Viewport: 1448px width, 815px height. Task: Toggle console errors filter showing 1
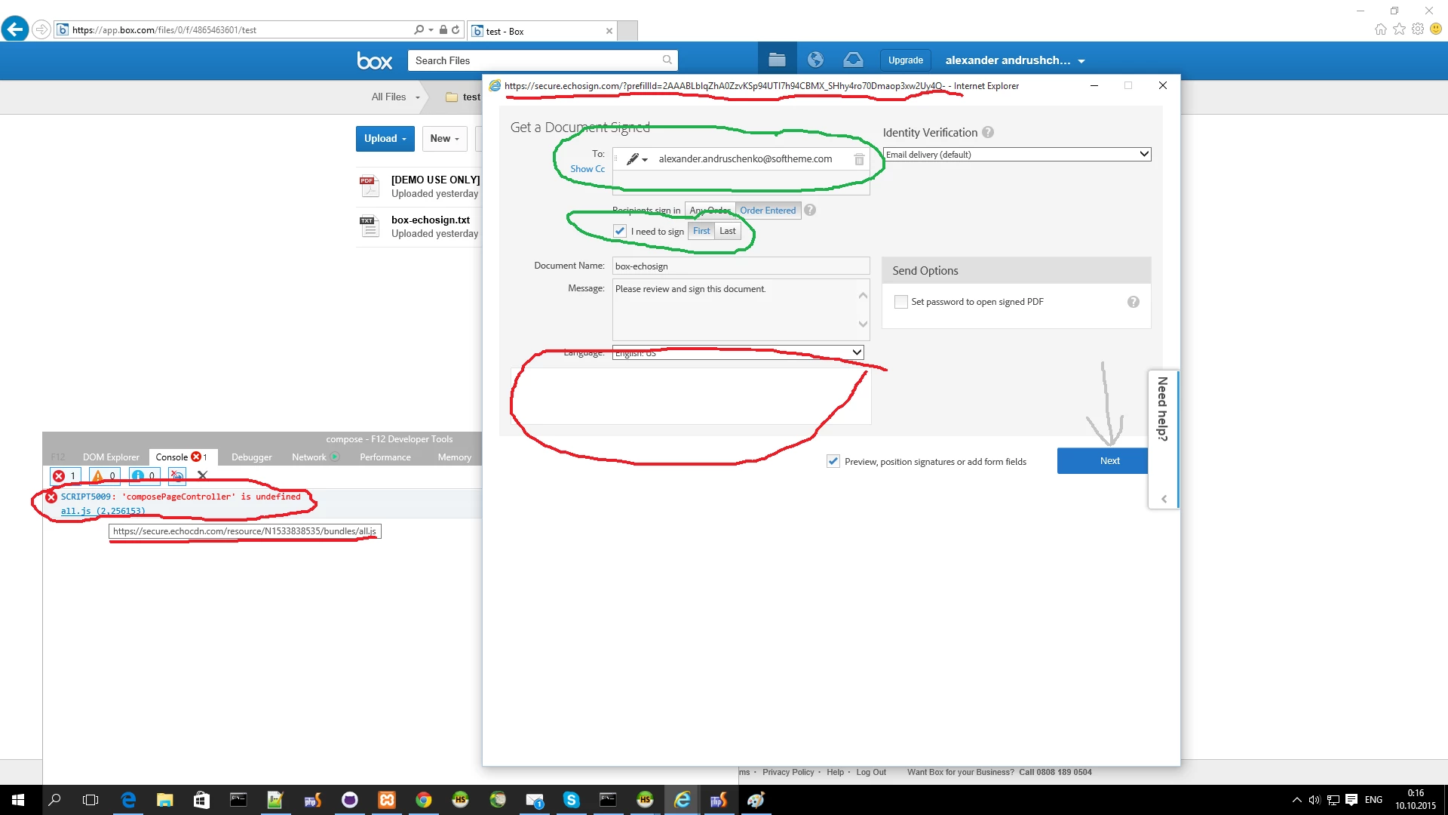point(66,475)
